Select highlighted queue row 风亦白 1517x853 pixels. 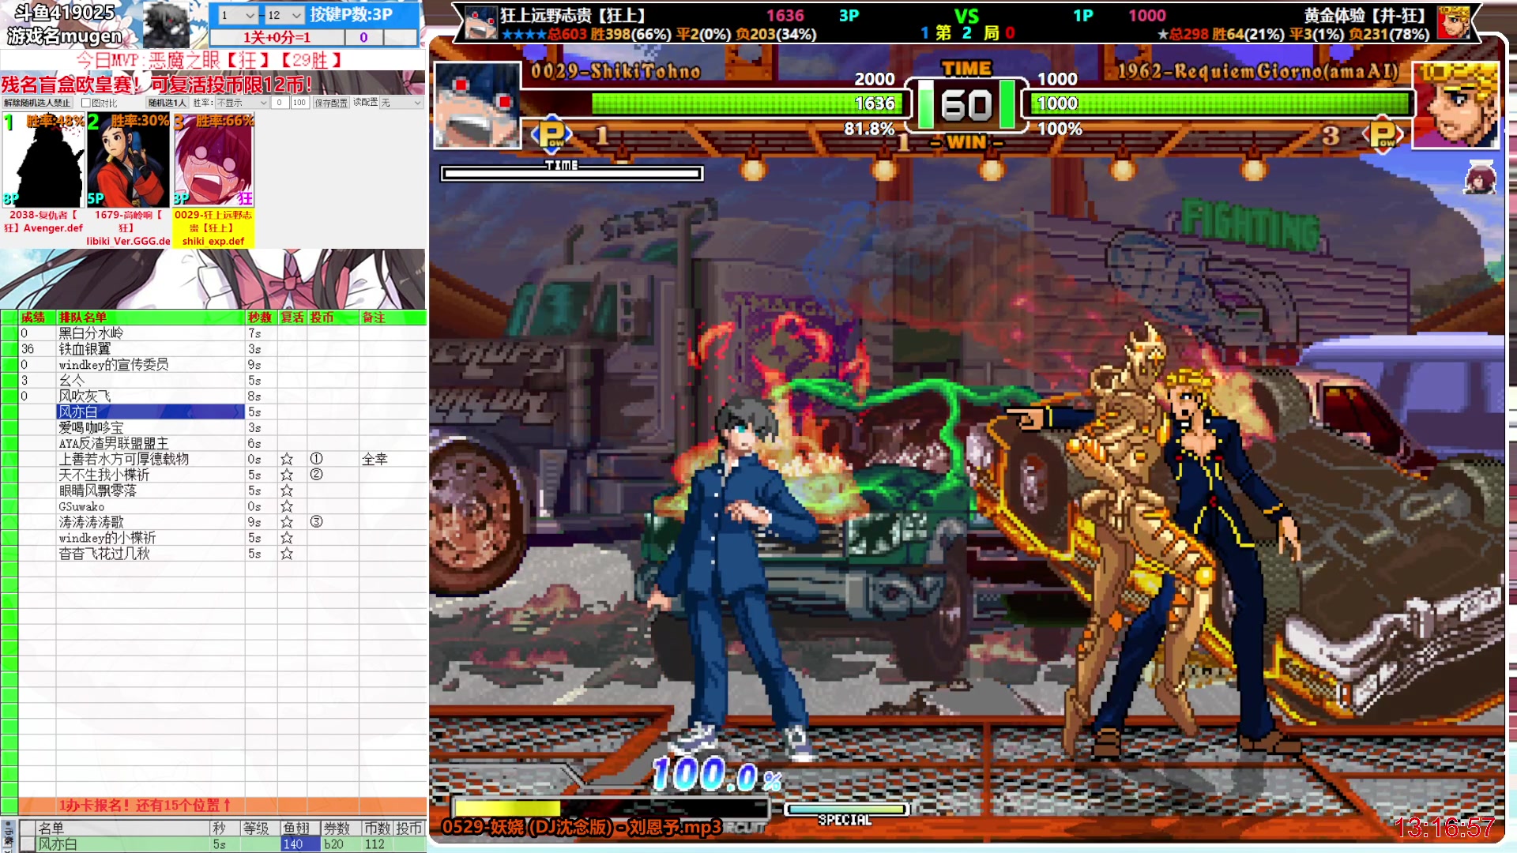[x=150, y=412]
